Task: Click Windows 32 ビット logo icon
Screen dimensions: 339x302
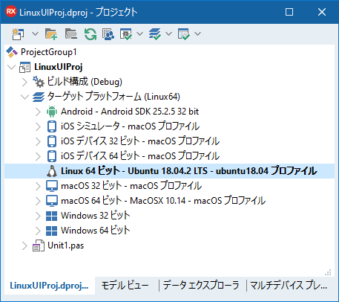Action: 52,216
